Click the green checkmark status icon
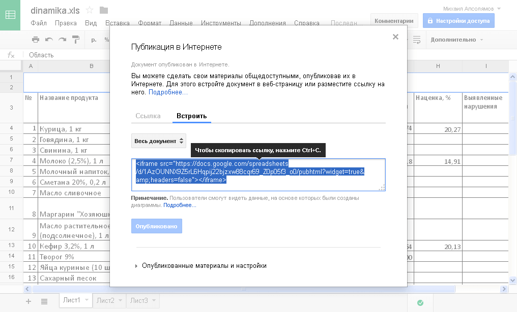517x312 pixels. [420, 302]
